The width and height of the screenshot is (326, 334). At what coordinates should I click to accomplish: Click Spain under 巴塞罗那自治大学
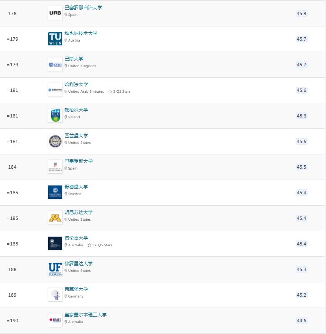(73, 15)
